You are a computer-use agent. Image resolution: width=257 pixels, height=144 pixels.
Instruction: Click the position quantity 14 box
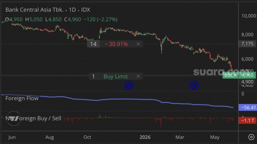[x=93, y=44]
